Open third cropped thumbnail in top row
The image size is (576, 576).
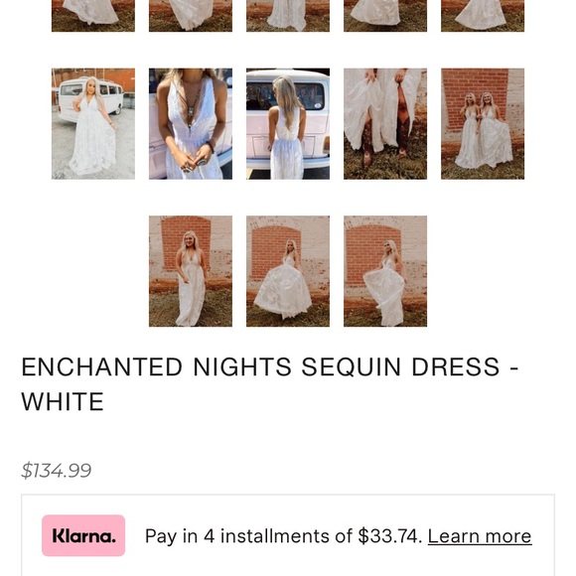coord(288,16)
